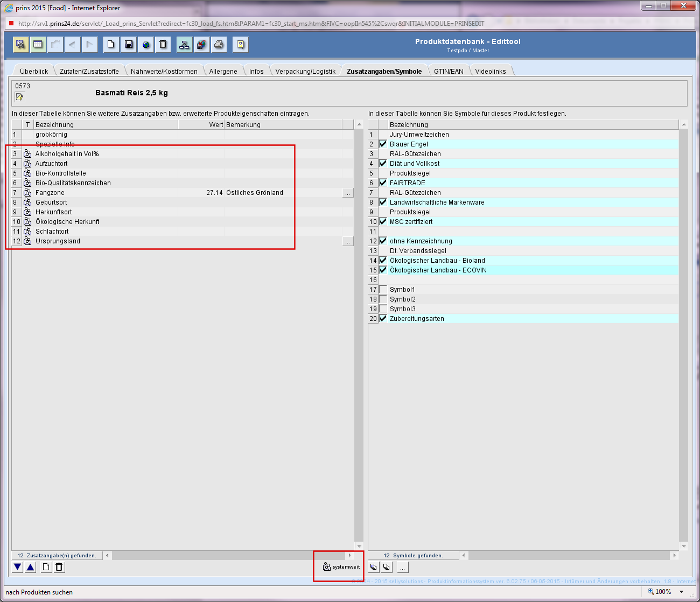
Task: Click the edit note icon under 0573
Action: tap(20, 97)
